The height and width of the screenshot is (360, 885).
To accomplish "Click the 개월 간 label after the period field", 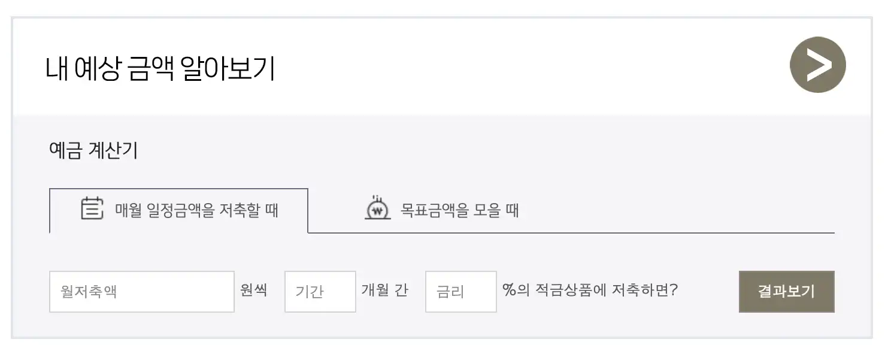I will tap(385, 290).
